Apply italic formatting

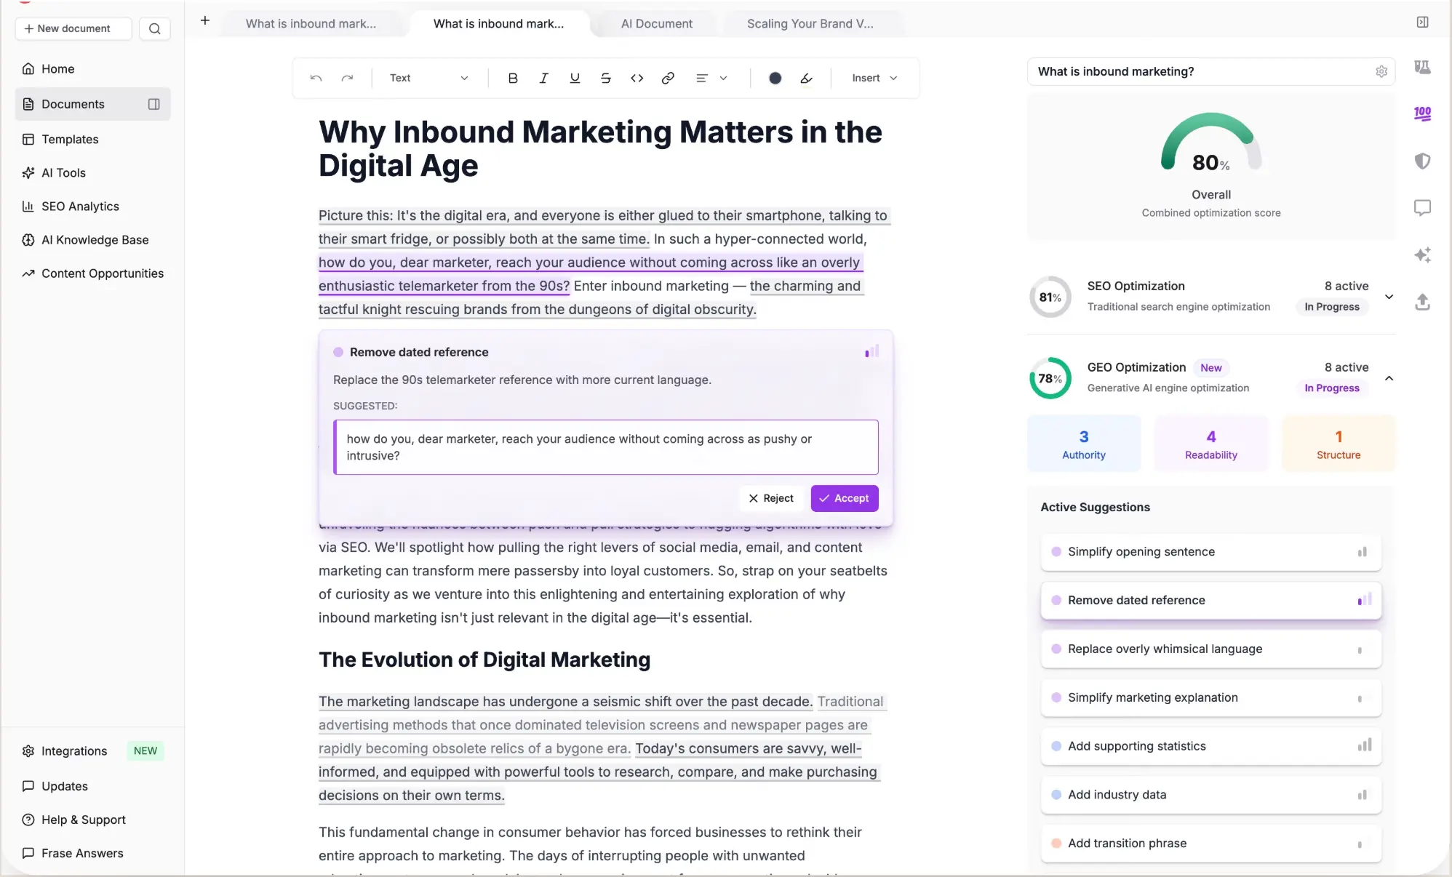(x=543, y=78)
